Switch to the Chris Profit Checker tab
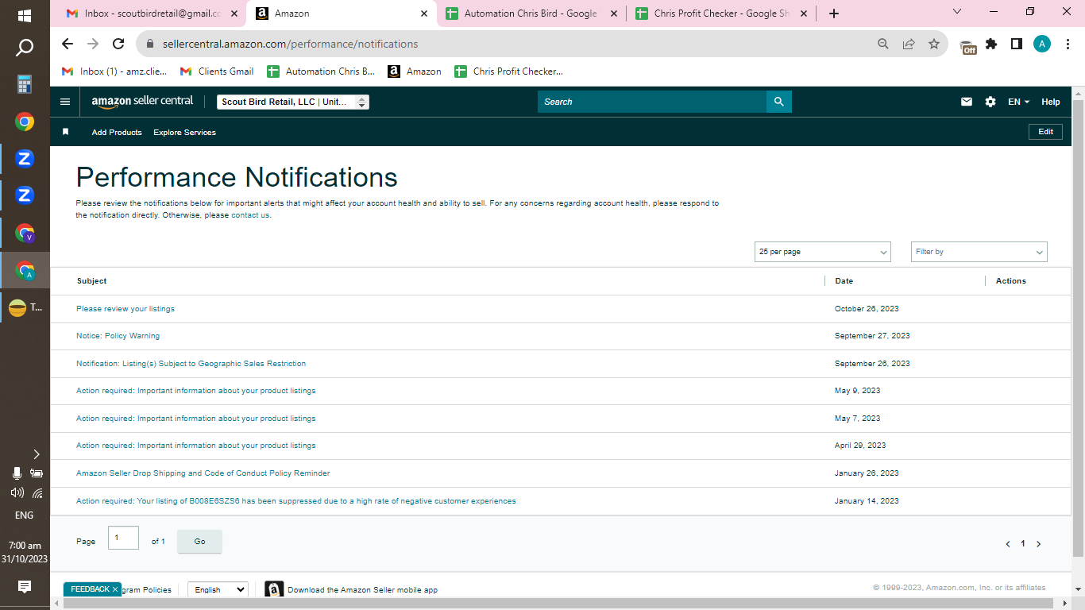The width and height of the screenshot is (1085, 610). coord(721,14)
